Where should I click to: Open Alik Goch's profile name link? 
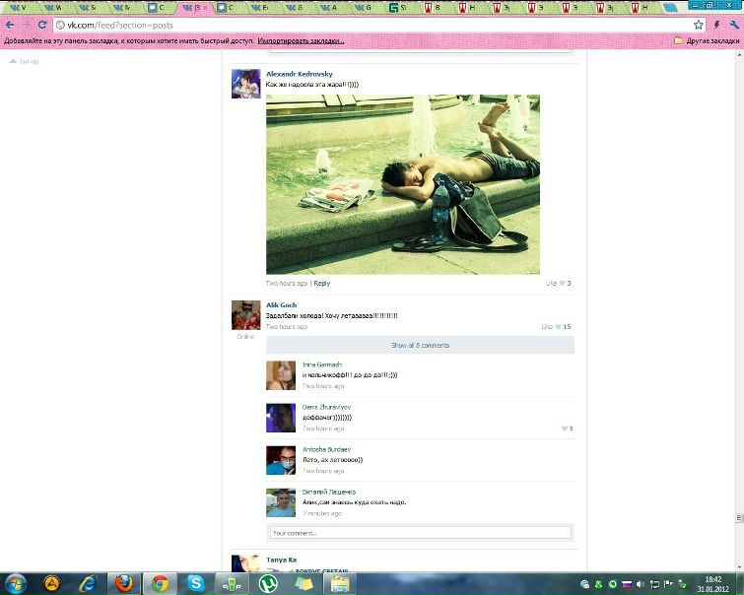(282, 305)
